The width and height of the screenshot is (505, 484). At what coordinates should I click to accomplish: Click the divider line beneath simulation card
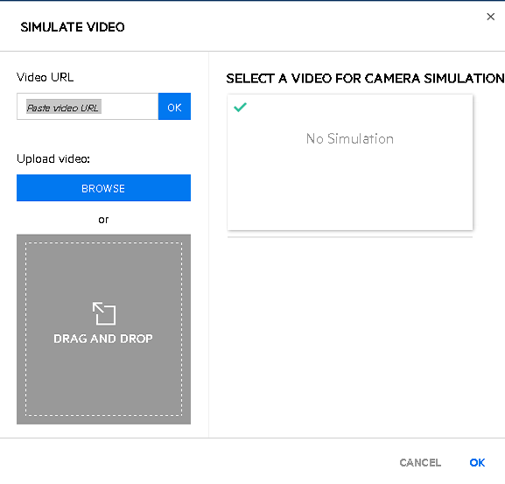(x=350, y=237)
